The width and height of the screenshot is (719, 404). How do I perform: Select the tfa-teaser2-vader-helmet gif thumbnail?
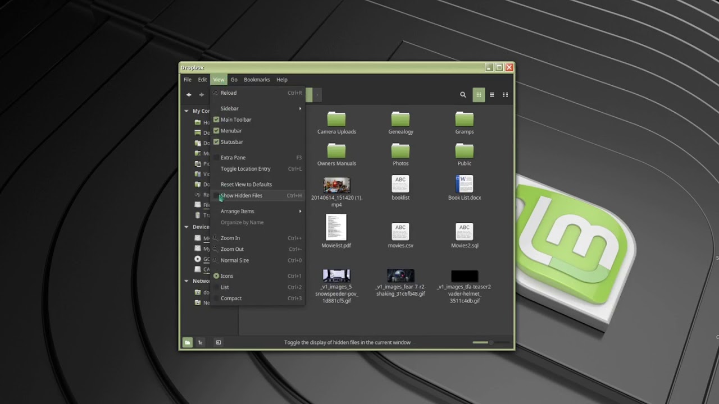[465, 276]
